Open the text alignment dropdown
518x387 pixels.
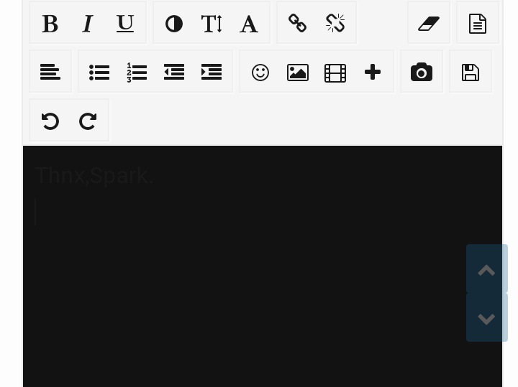tap(50, 72)
